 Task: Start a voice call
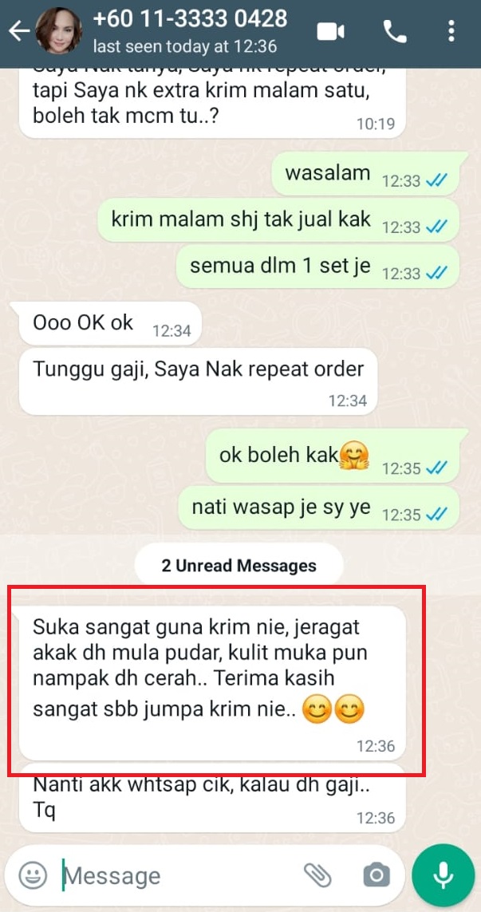click(x=395, y=31)
